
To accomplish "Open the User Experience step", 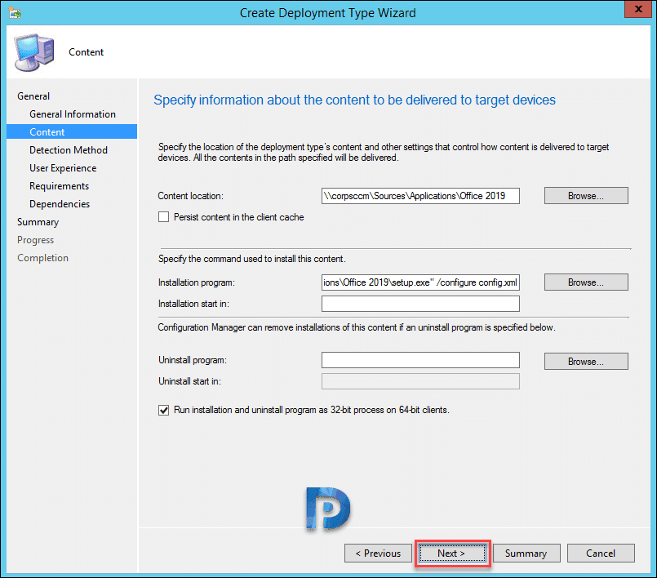I will click(63, 168).
